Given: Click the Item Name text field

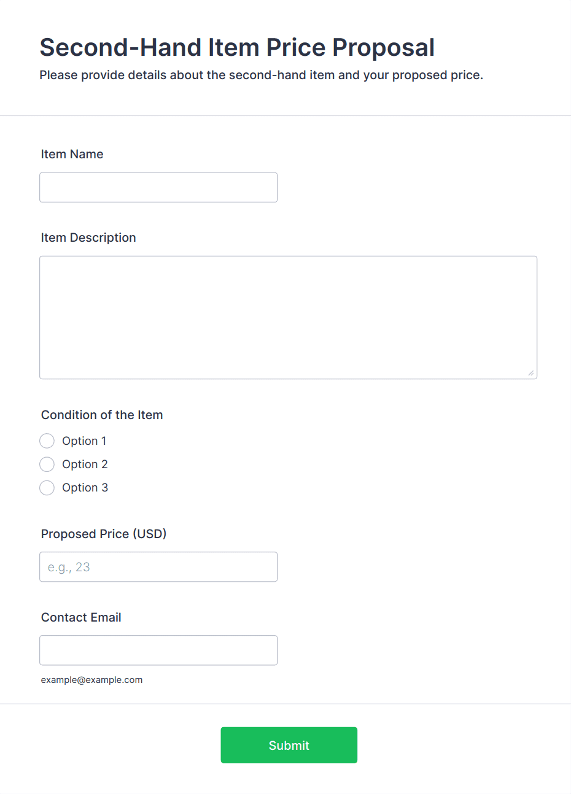Looking at the screenshot, I should point(158,187).
